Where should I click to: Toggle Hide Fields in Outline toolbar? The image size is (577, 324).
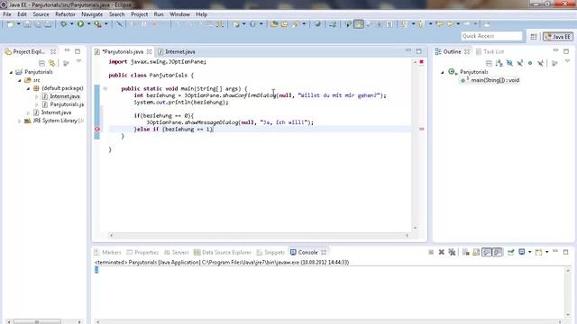point(509,63)
